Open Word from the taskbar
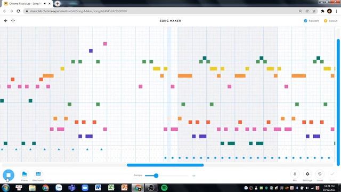 (98, 188)
